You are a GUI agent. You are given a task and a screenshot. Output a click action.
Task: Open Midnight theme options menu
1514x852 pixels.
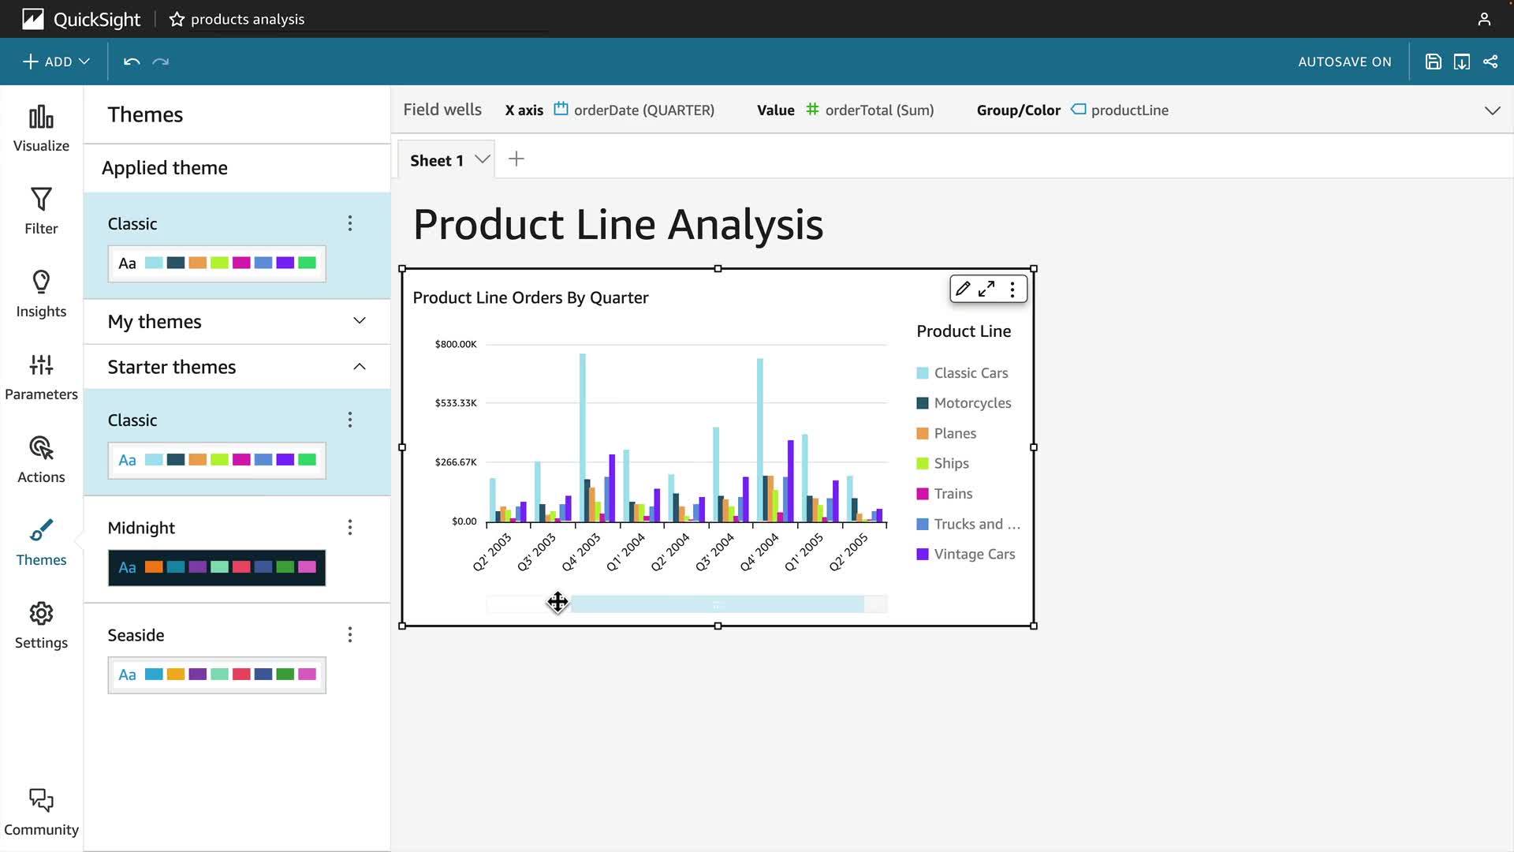(350, 528)
